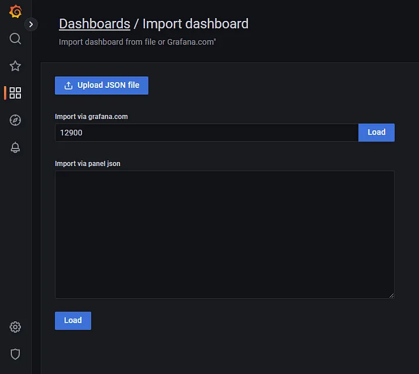Focus the Import via panel json textarea
Viewport: 419px width, 374px height.
tap(225, 235)
